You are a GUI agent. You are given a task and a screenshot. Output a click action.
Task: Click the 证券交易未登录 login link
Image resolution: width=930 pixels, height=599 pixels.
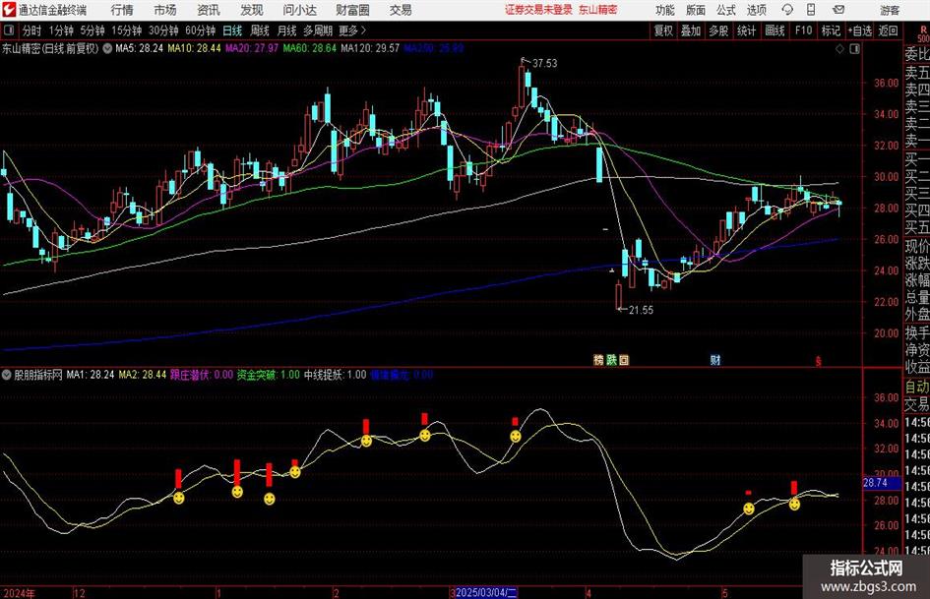click(x=538, y=10)
